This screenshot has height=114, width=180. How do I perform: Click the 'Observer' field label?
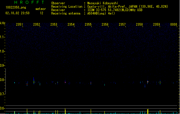pyautogui.click(x=58, y=3)
